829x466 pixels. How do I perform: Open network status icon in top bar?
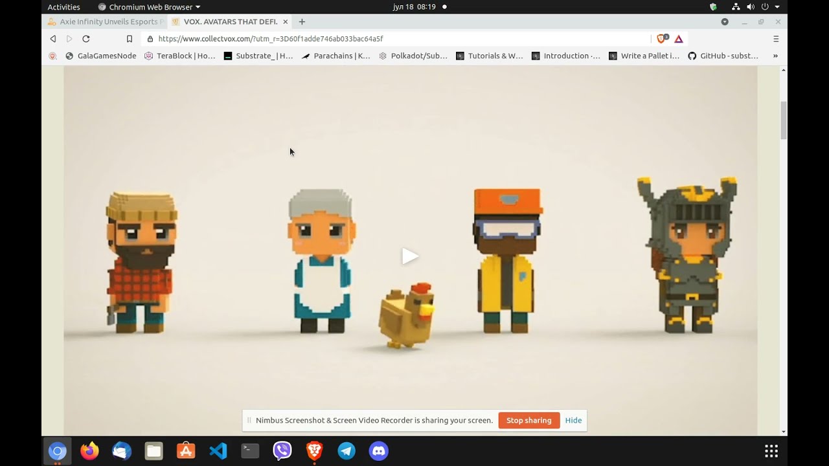pyautogui.click(x=736, y=6)
